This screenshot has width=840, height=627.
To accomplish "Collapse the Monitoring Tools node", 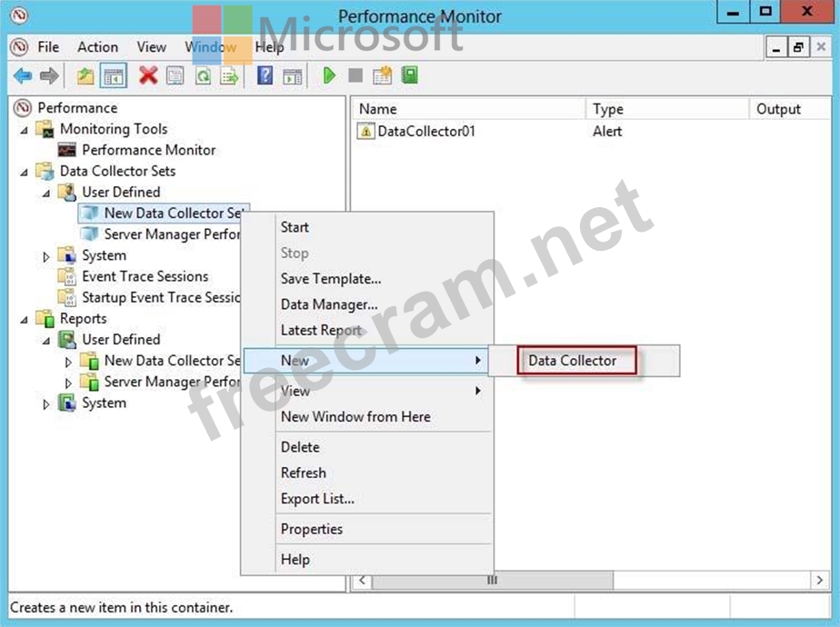I will click(x=25, y=130).
